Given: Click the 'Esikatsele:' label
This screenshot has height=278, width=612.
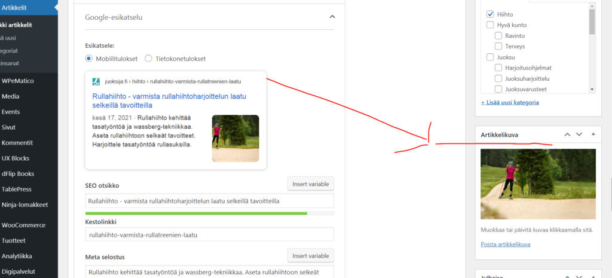Looking at the screenshot, I should (100, 45).
